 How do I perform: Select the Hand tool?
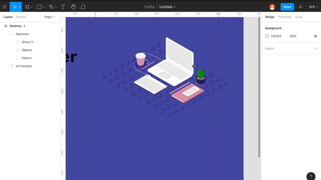73,6
